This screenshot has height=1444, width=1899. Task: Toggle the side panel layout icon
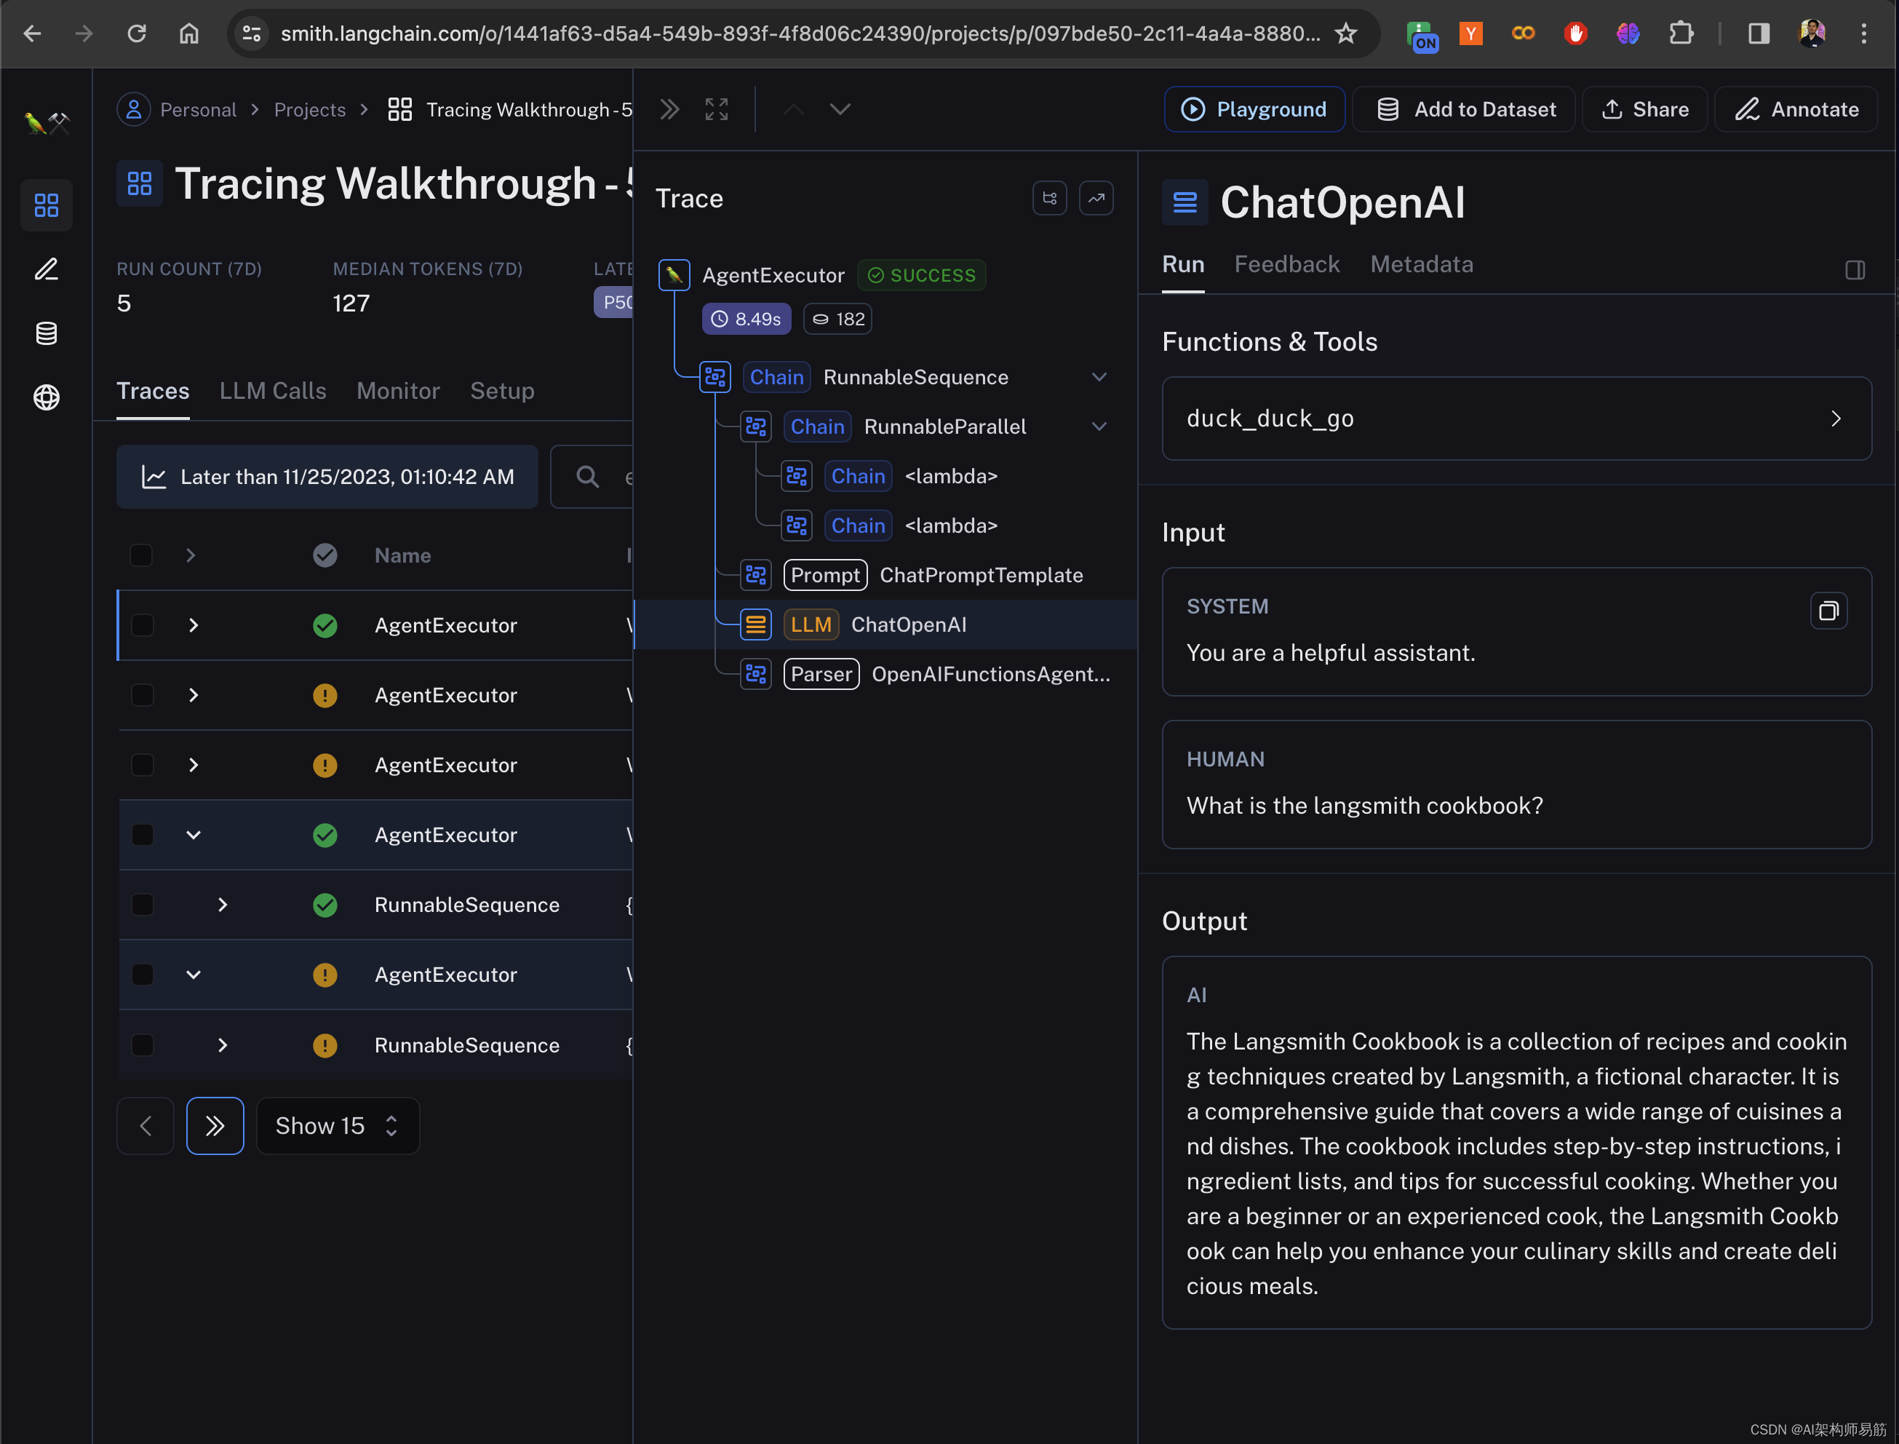pyautogui.click(x=1855, y=270)
